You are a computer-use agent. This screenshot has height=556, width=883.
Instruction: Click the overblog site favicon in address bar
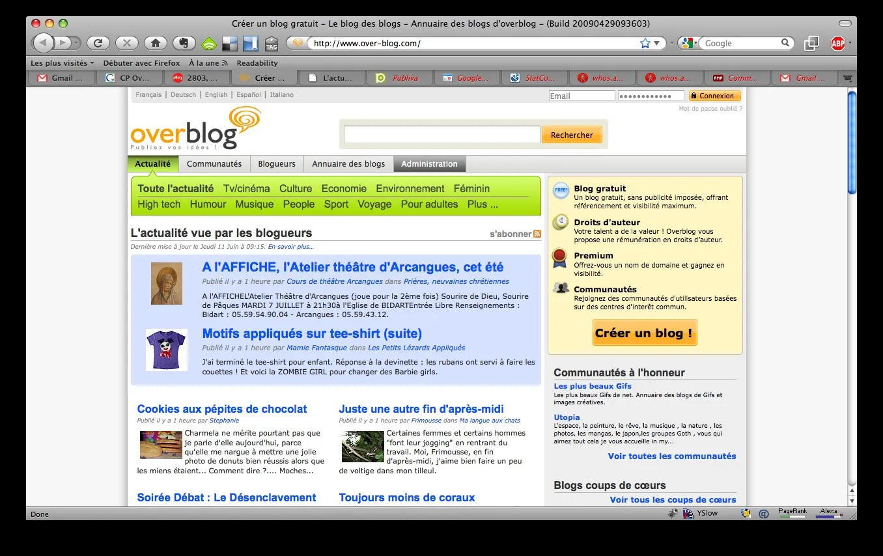pos(298,44)
